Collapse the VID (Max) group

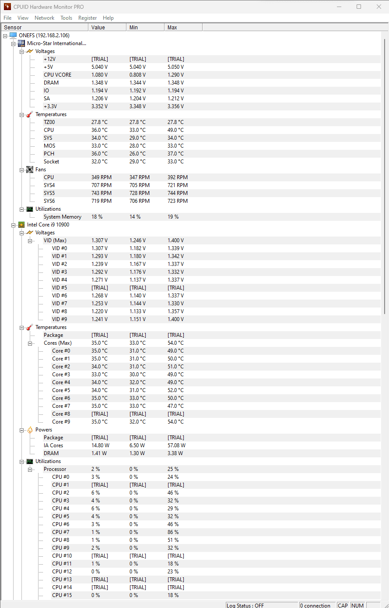[x=30, y=240]
